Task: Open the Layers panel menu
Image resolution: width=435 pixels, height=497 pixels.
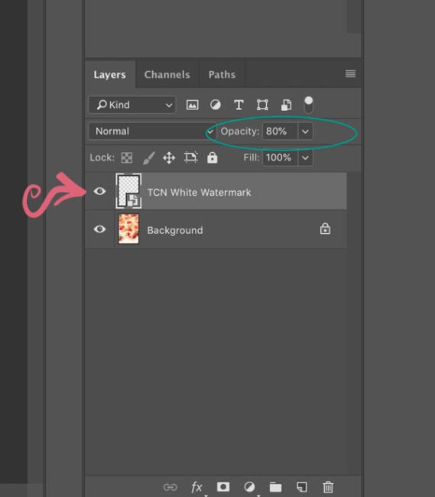Action: click(350, 74)
